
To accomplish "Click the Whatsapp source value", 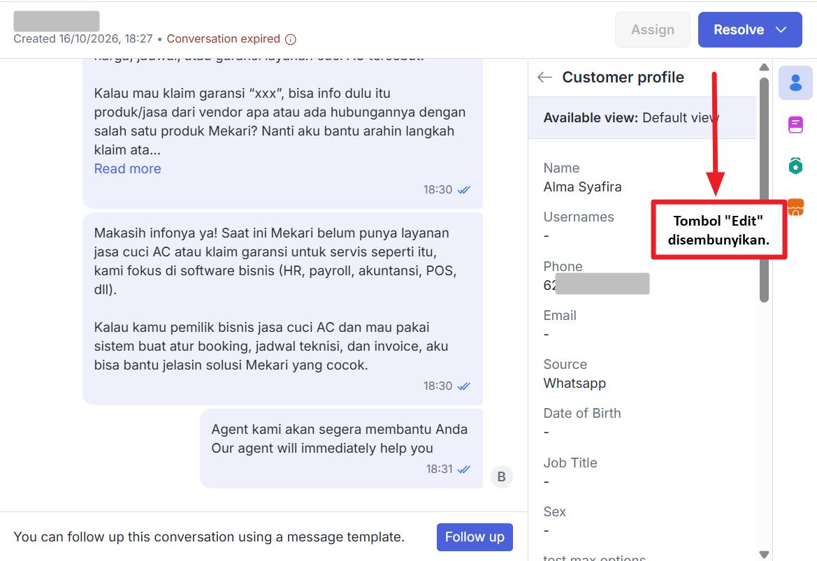I will click(574, 384).
